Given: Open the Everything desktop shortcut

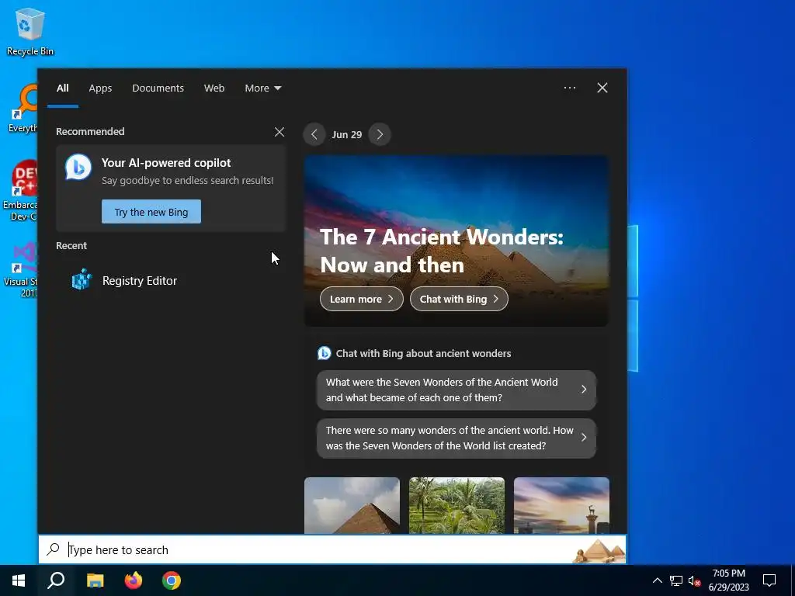Looking at the screenshot, I should point(23,109).
